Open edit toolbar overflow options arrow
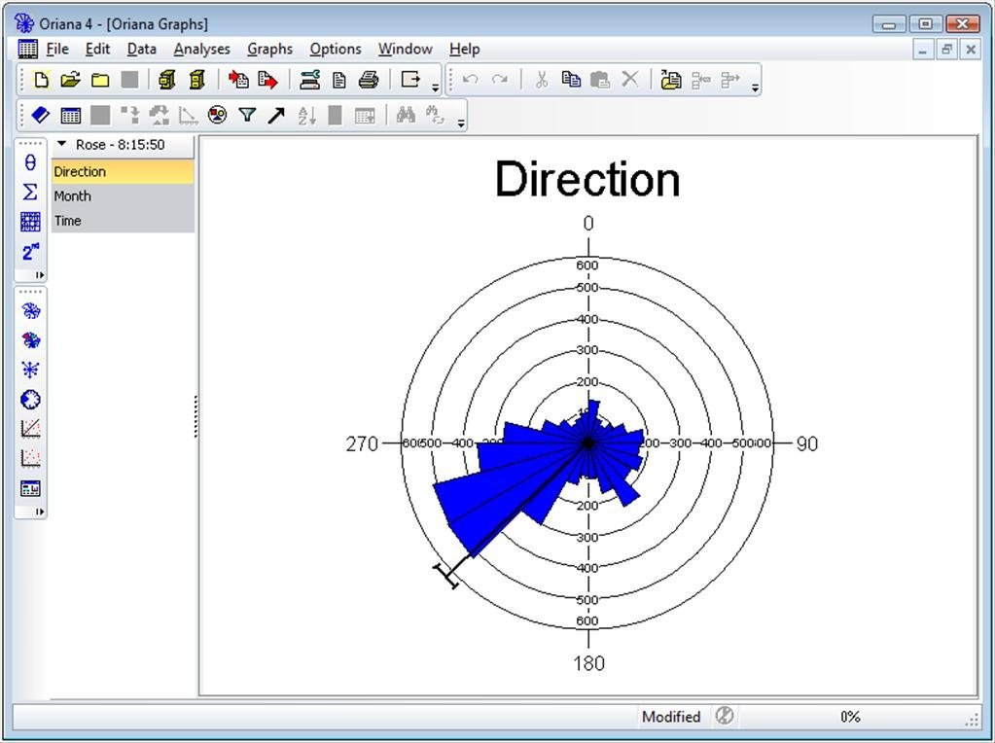Viewport: 995px width, 743px height. tap(755, 88)
